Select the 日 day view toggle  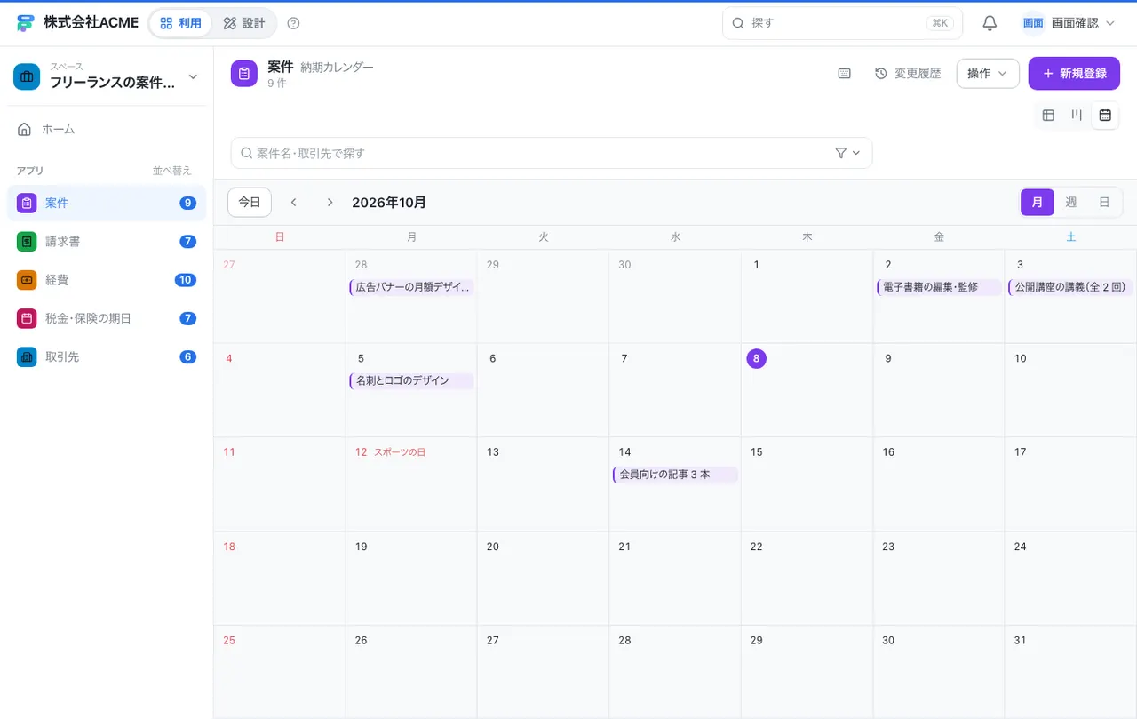coord(1104,203)
